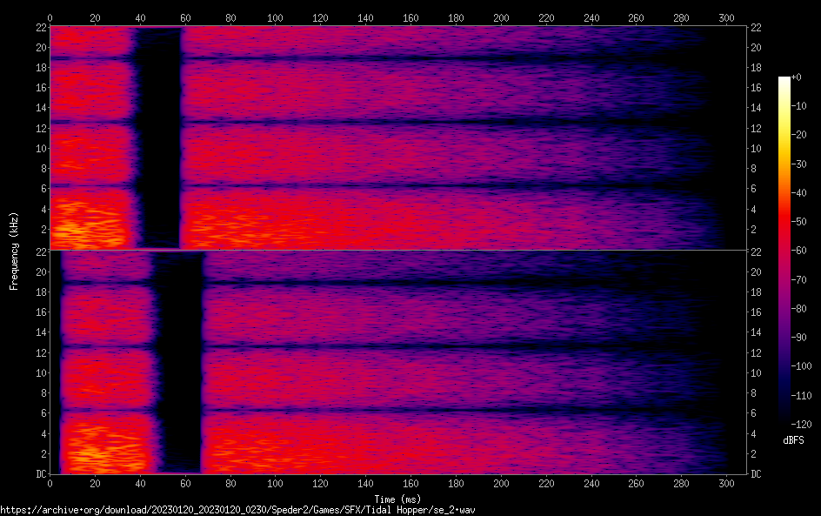Screen dimensions: 821x516
Task: Pick the -30 label on the color scale
Action: [798, 164]
